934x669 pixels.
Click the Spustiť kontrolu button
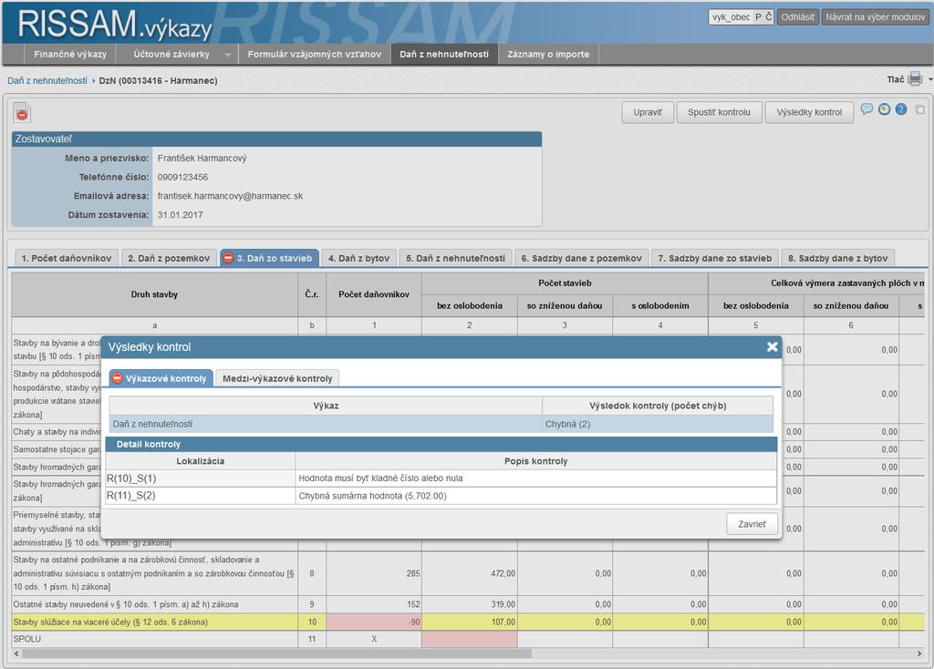pyautogui.click(x=719, y=112)
